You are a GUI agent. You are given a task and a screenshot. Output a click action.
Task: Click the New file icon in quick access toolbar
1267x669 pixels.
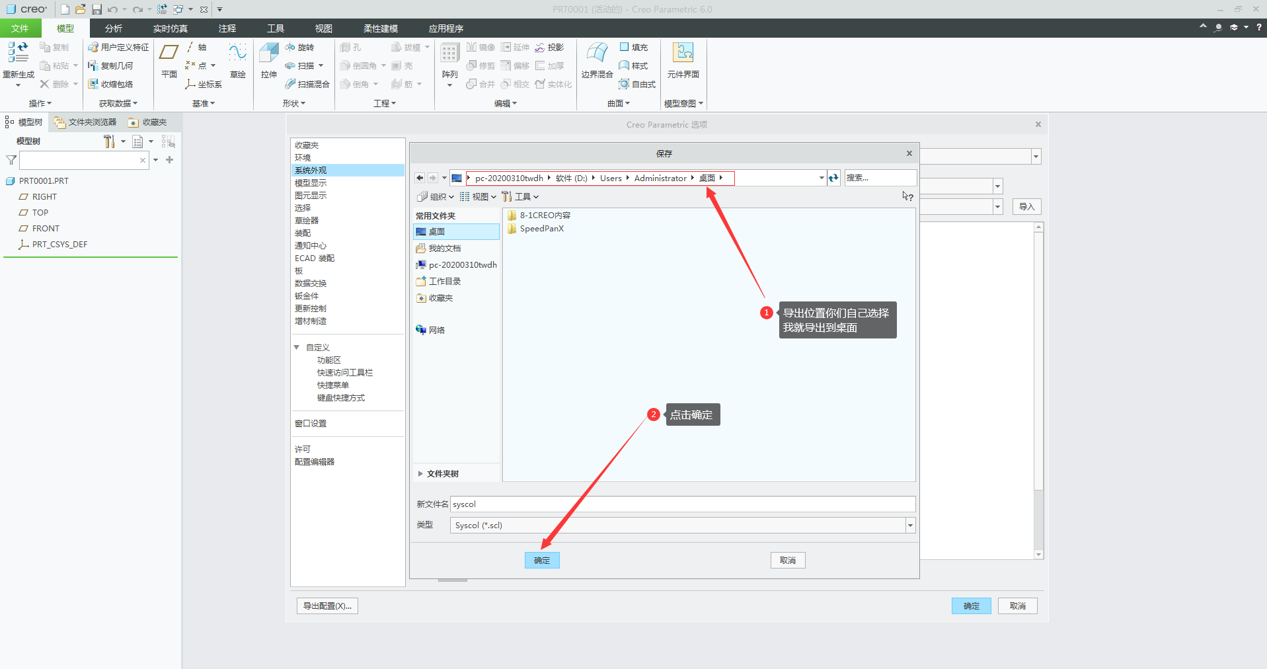click(x=65, y=9)
